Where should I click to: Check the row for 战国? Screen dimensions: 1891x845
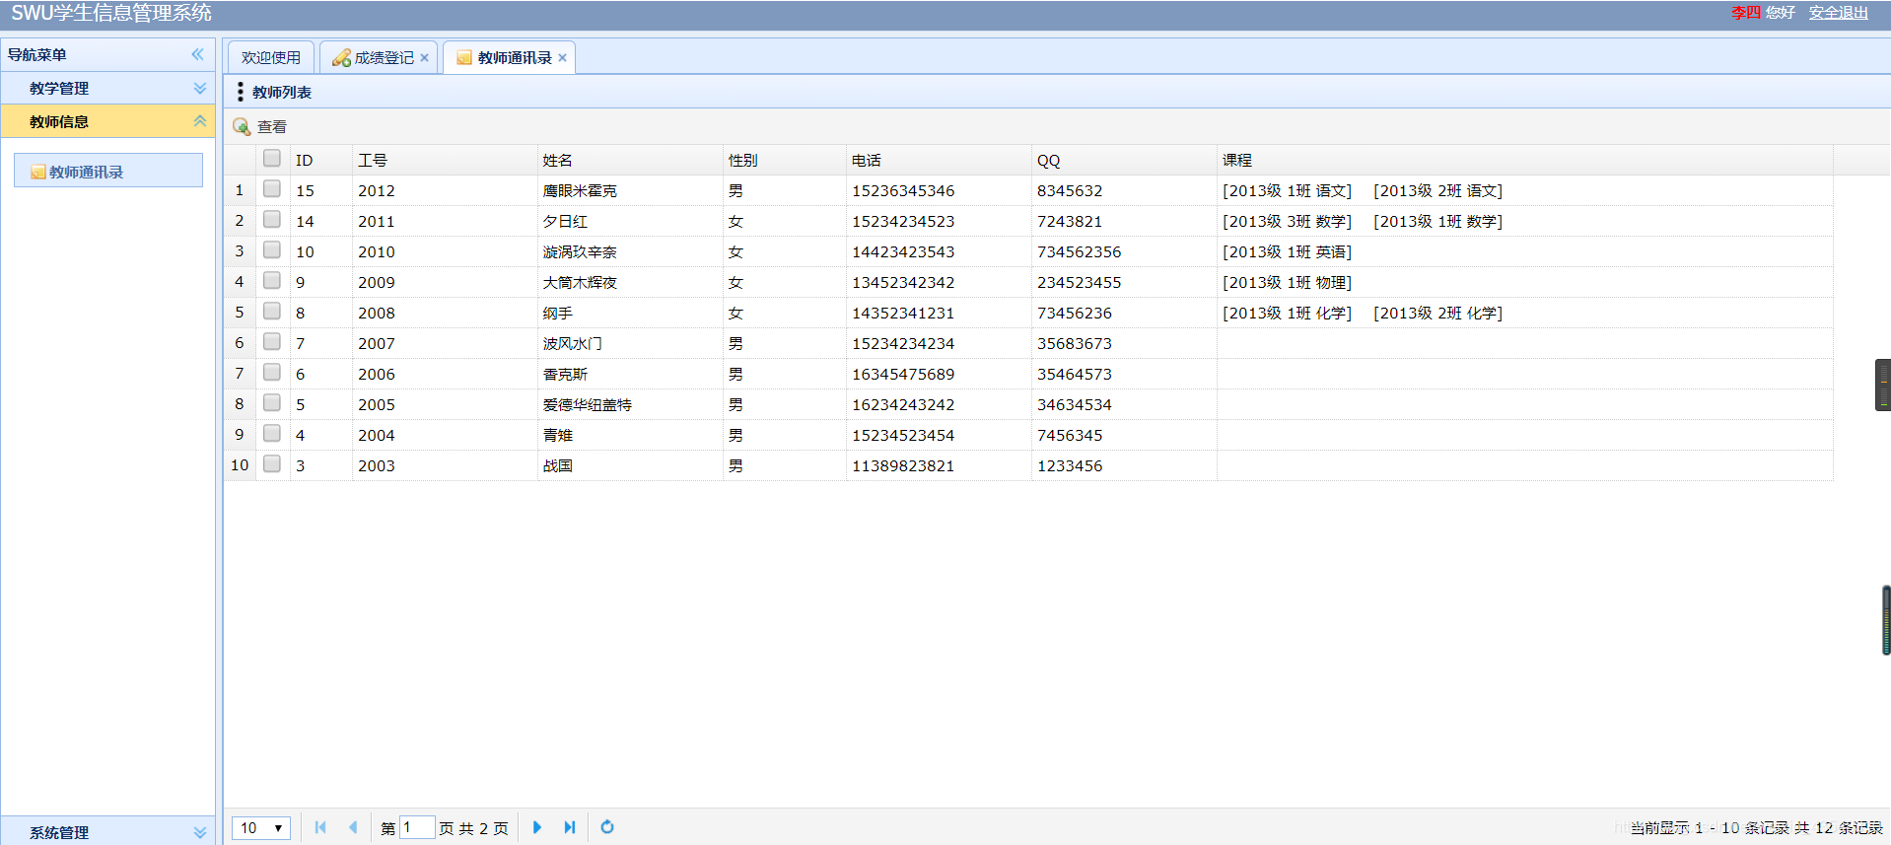(272, 464)
